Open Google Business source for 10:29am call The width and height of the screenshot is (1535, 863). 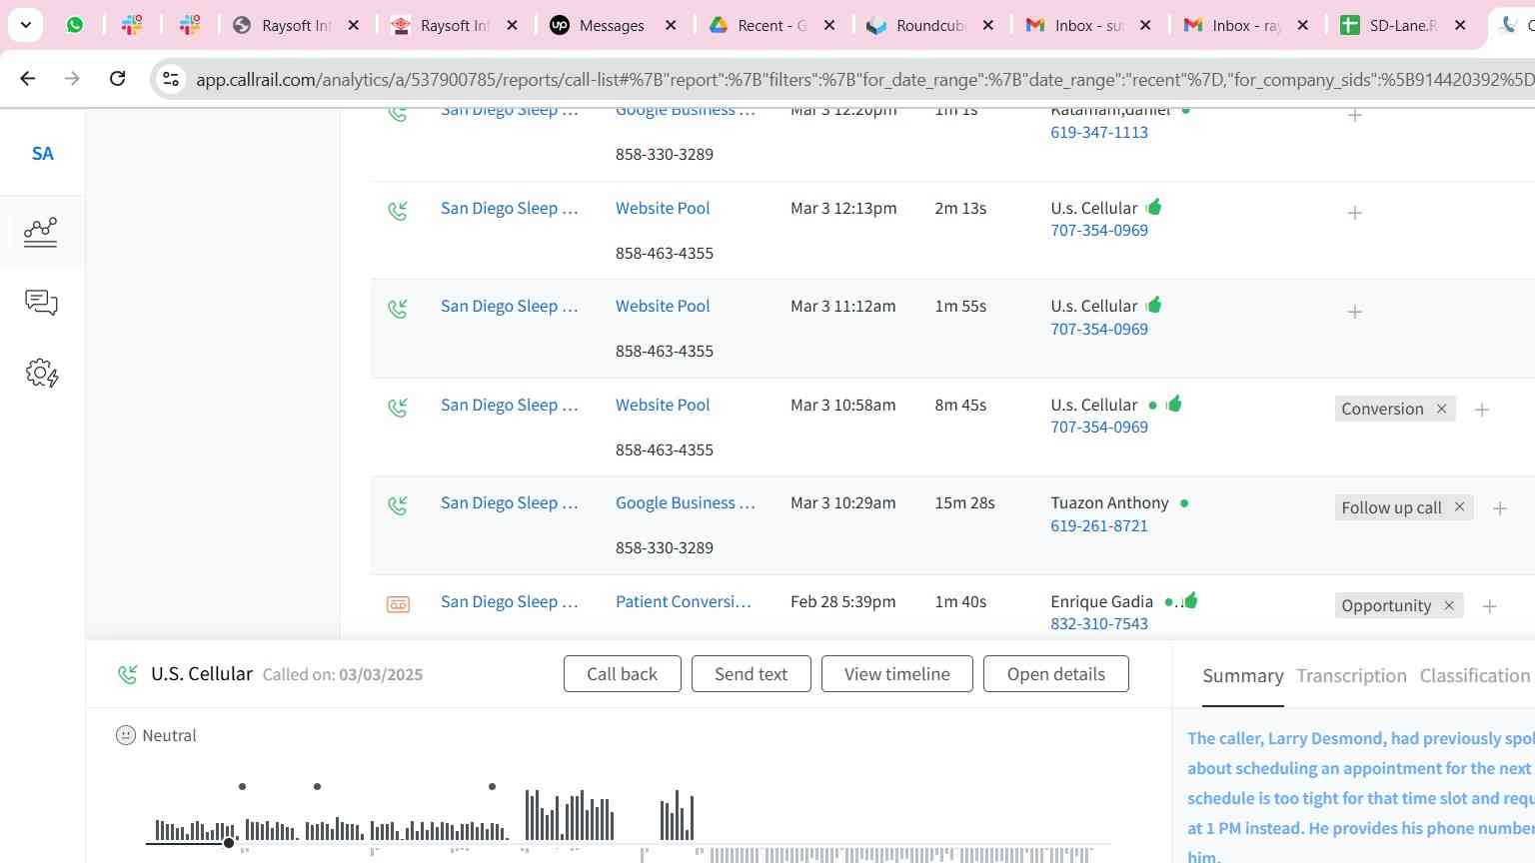(685, 502)
